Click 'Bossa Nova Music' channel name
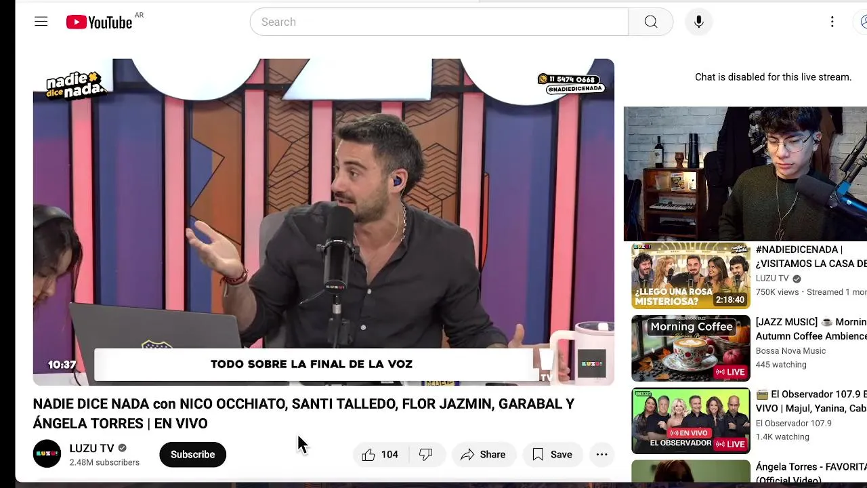The width and height of the screenshot is (867, 488). point(790,350)
